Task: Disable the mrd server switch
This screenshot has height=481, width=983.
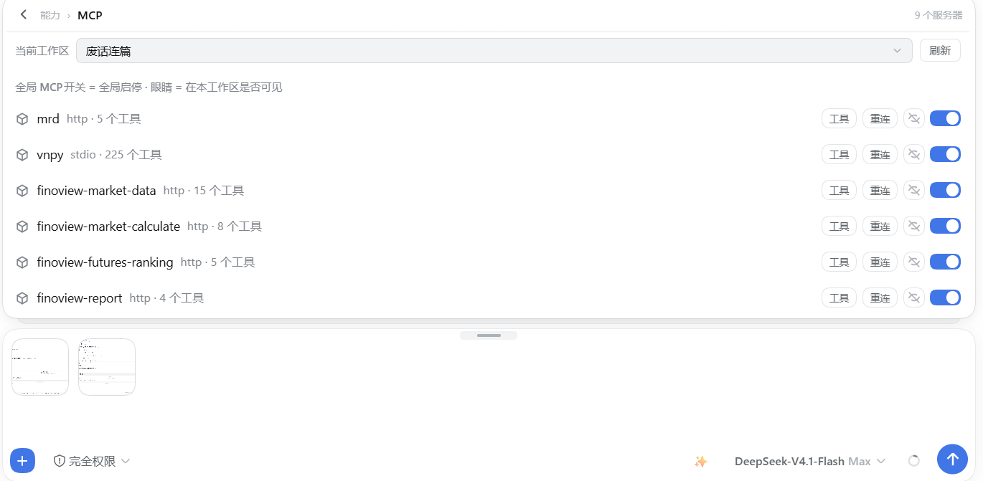Action: tap(945, 118)
